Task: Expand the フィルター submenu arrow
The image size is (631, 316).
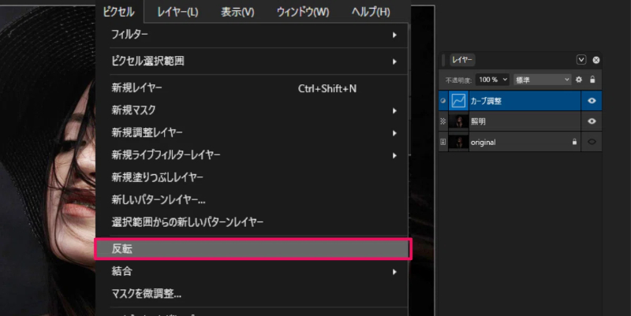Action: pos(394,35)
